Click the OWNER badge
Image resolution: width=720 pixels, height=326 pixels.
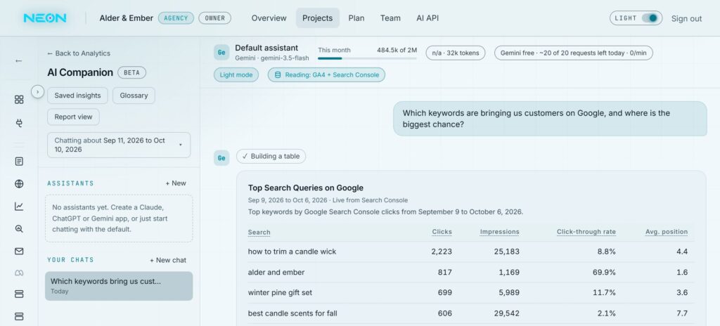(215, 18)
